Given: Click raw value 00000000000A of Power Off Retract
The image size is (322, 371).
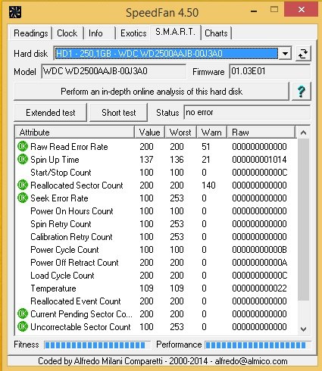Looking at the screenshot, I should tap(260, 263).
